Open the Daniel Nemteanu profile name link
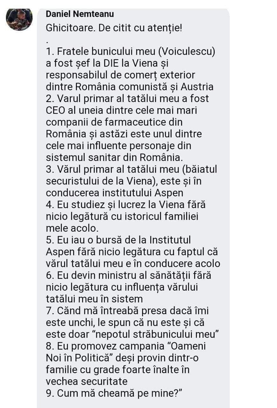The width and height of the screenshot is (277, 408). 79,14
